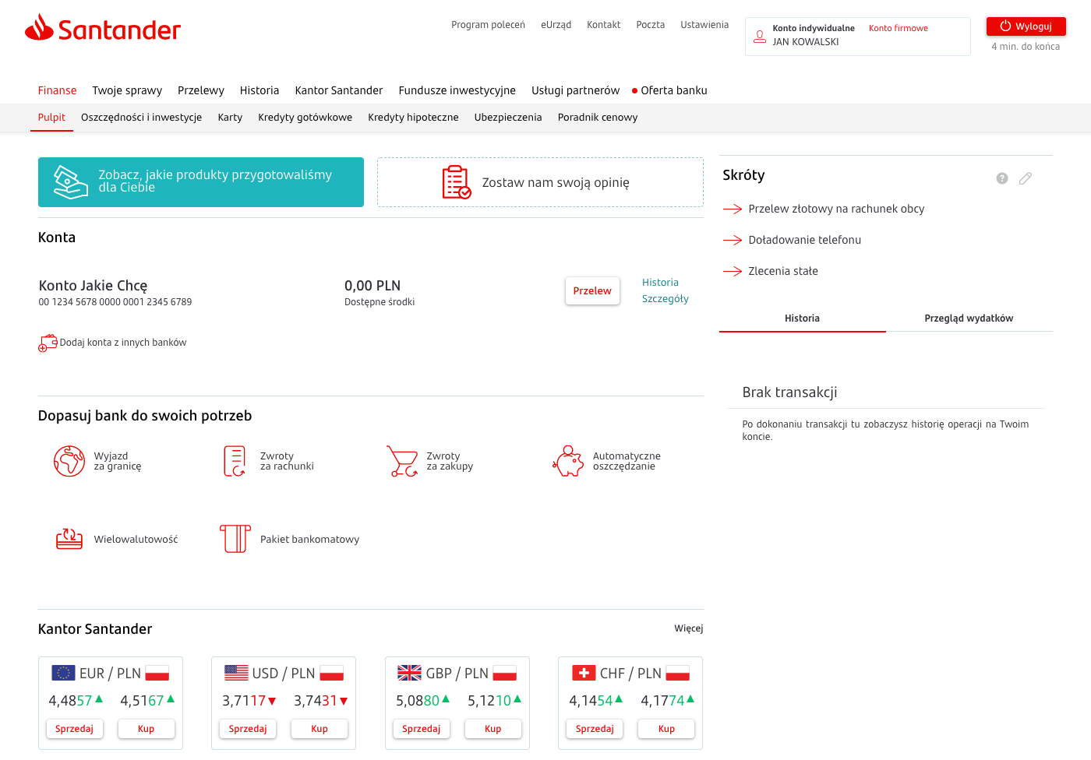
Task: Click the piggy bank Automatyczne oszczędzanie icon
Action: click(568, 461)
